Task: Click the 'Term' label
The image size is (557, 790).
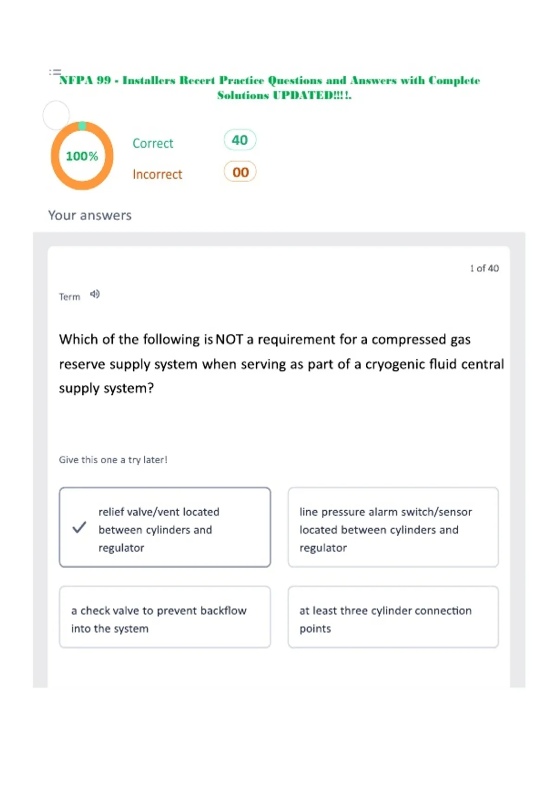Action: click(x=70, y=296)
